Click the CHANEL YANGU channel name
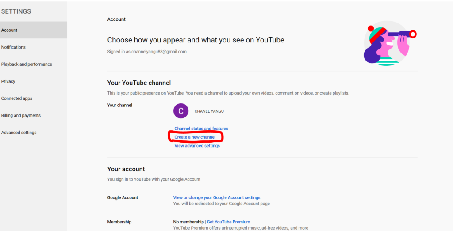Image resolution: width=453 pixels, height=231 pixels. [209, 111]
